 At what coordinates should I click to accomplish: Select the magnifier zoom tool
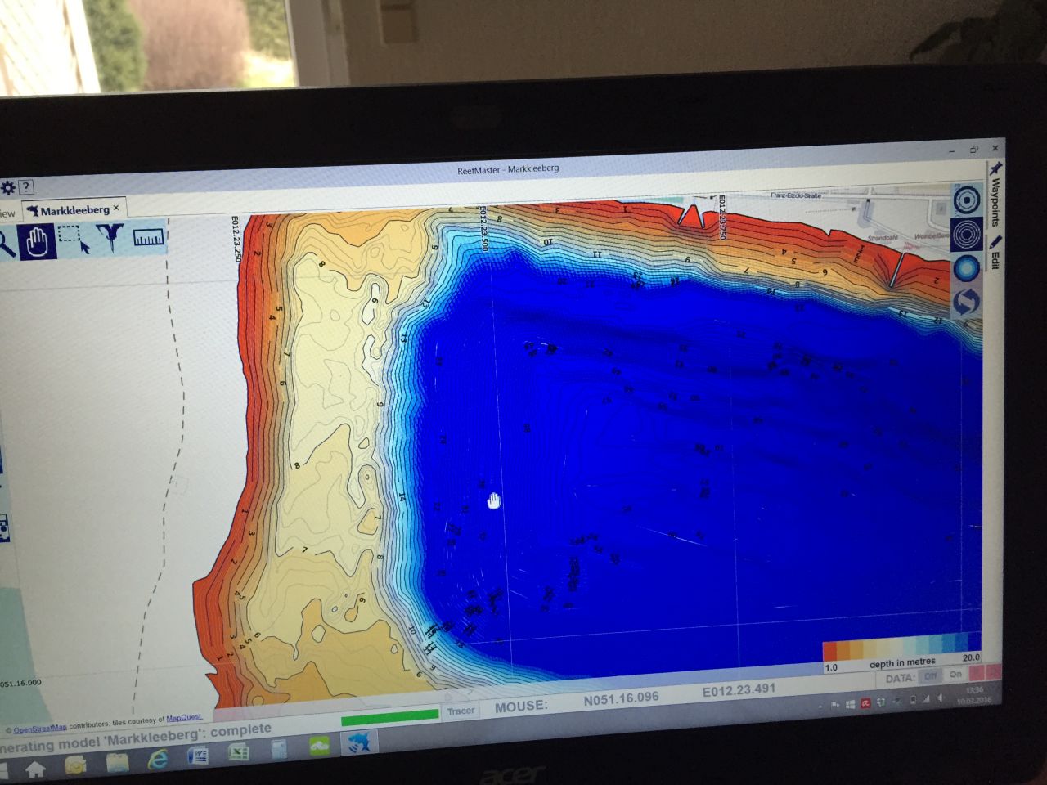pyautogui.click(x=5, y=244)
